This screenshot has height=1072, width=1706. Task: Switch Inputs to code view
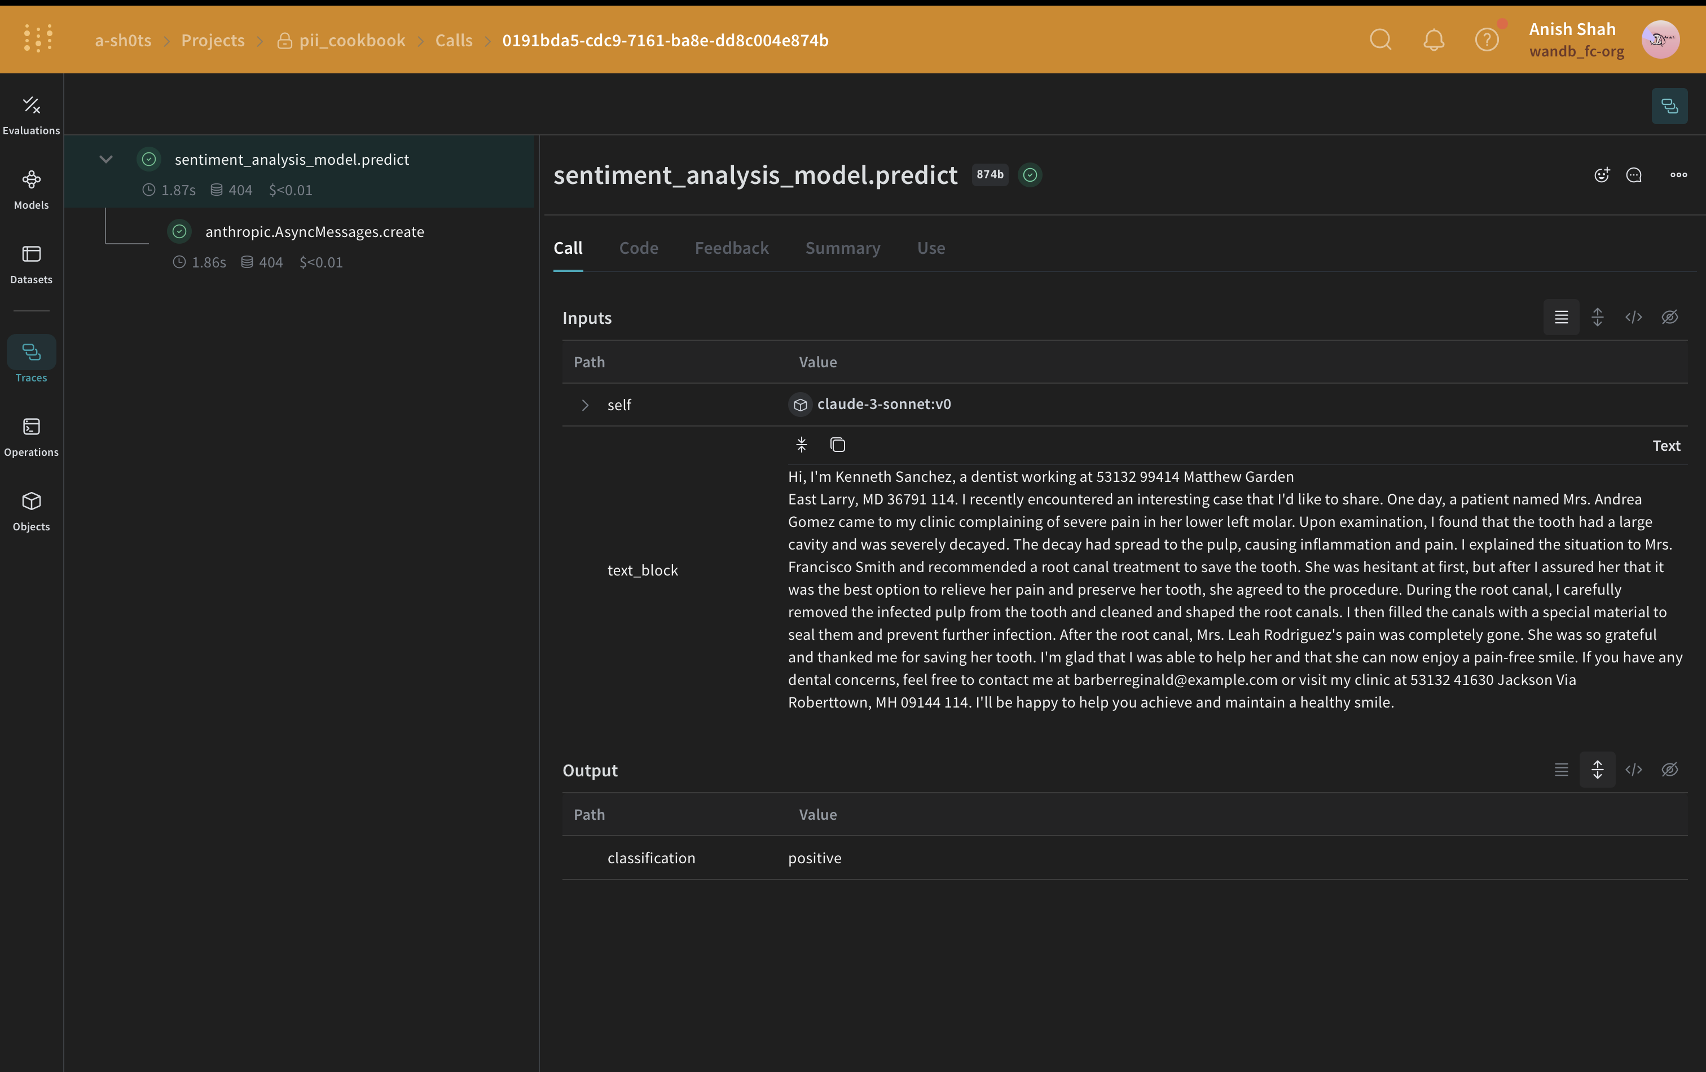(x=1634, y=317)
